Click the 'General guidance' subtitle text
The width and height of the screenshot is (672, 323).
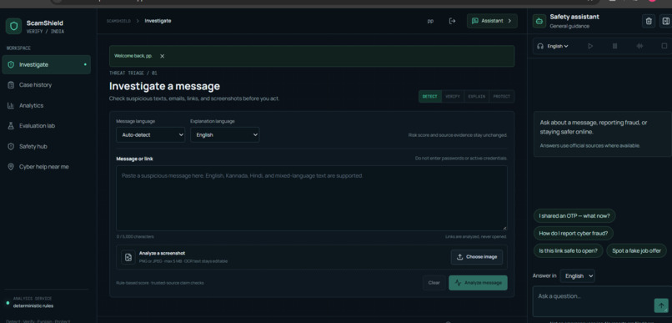click(x=569, y=26)
